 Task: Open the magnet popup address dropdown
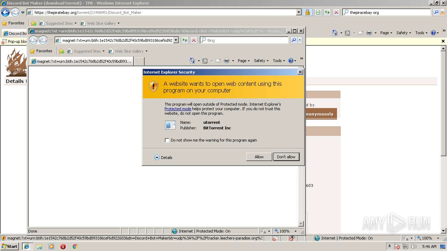[x=176, y=40]
